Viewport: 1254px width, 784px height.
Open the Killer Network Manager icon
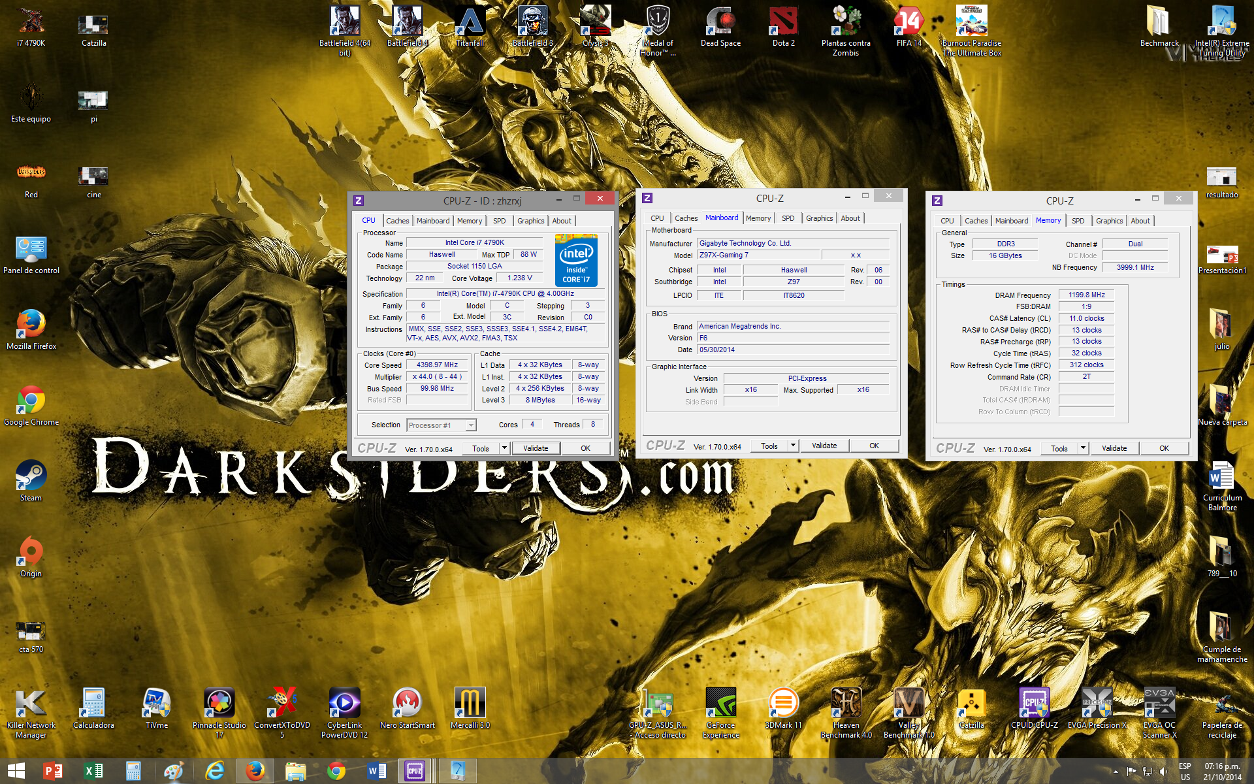tap(31, 713)
